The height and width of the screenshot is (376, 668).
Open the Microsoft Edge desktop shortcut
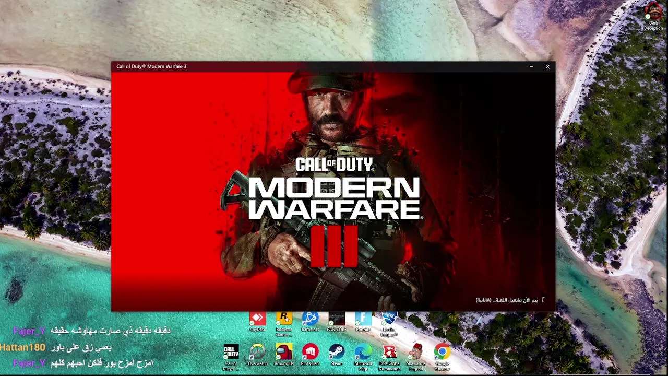pos(363,356)
